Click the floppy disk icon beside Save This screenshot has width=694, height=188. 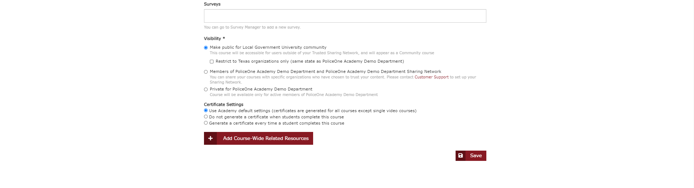[461, 156]
